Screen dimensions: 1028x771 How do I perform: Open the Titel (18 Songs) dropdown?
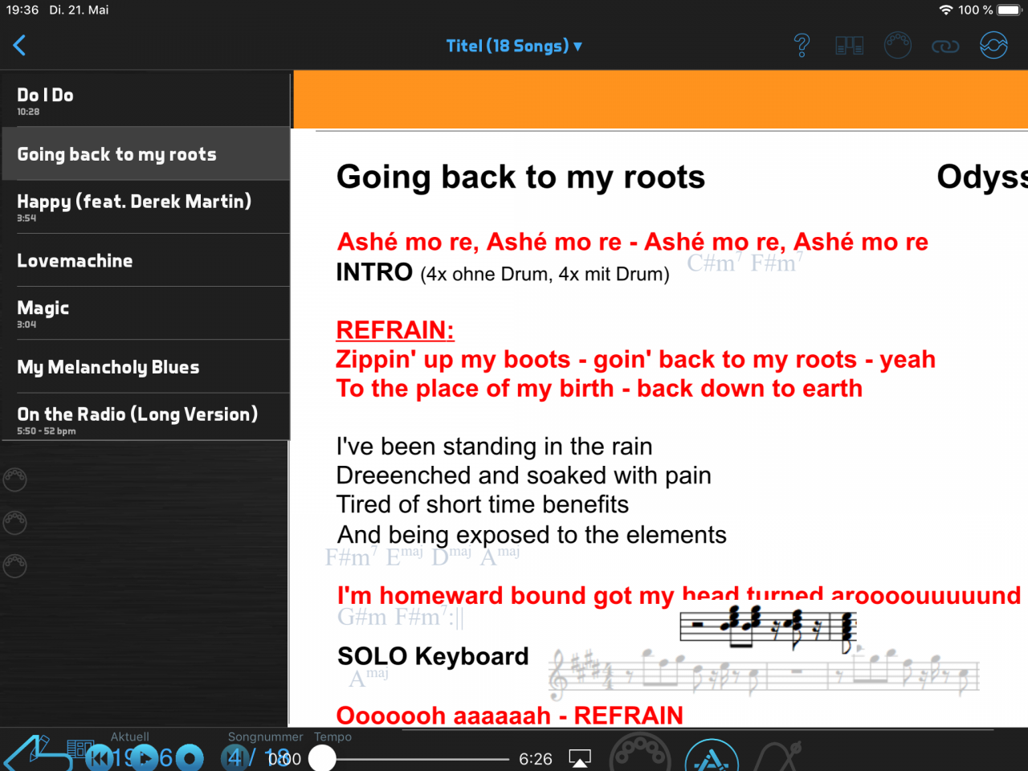tap(514, 46)
